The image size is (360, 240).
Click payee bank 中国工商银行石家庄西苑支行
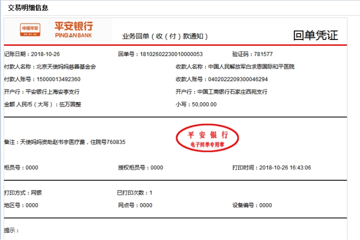click(233, 92)
